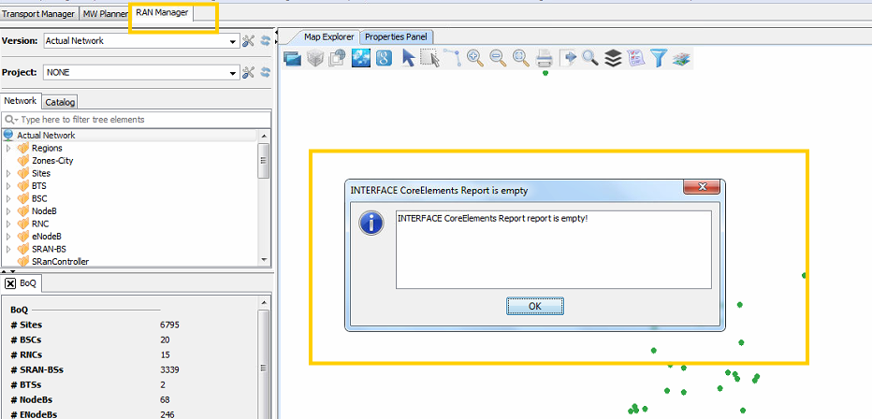Click the zoom in magnifier tool
Screen dimensions: 872x419
pos(475,58)
